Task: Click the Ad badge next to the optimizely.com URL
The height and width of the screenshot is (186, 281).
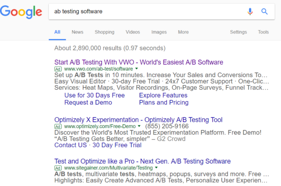Action: (x=58, y=127)
